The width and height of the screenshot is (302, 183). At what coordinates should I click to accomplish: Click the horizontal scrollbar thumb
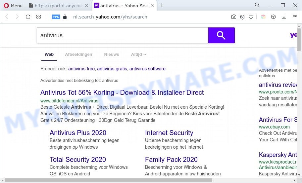[x=109, y=180]
